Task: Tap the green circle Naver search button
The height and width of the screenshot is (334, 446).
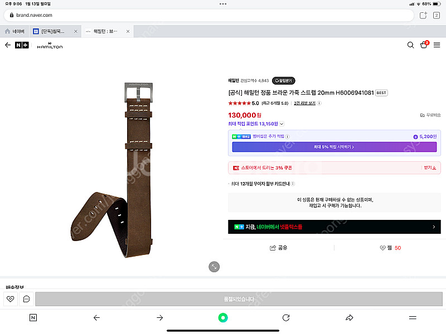Action: pyautogui.click(x=223, y=317)
